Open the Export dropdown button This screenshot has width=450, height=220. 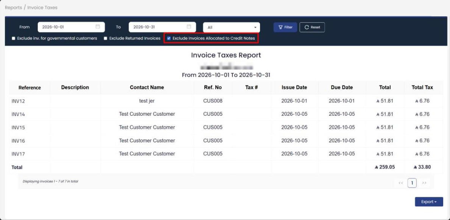coord(429,202)
